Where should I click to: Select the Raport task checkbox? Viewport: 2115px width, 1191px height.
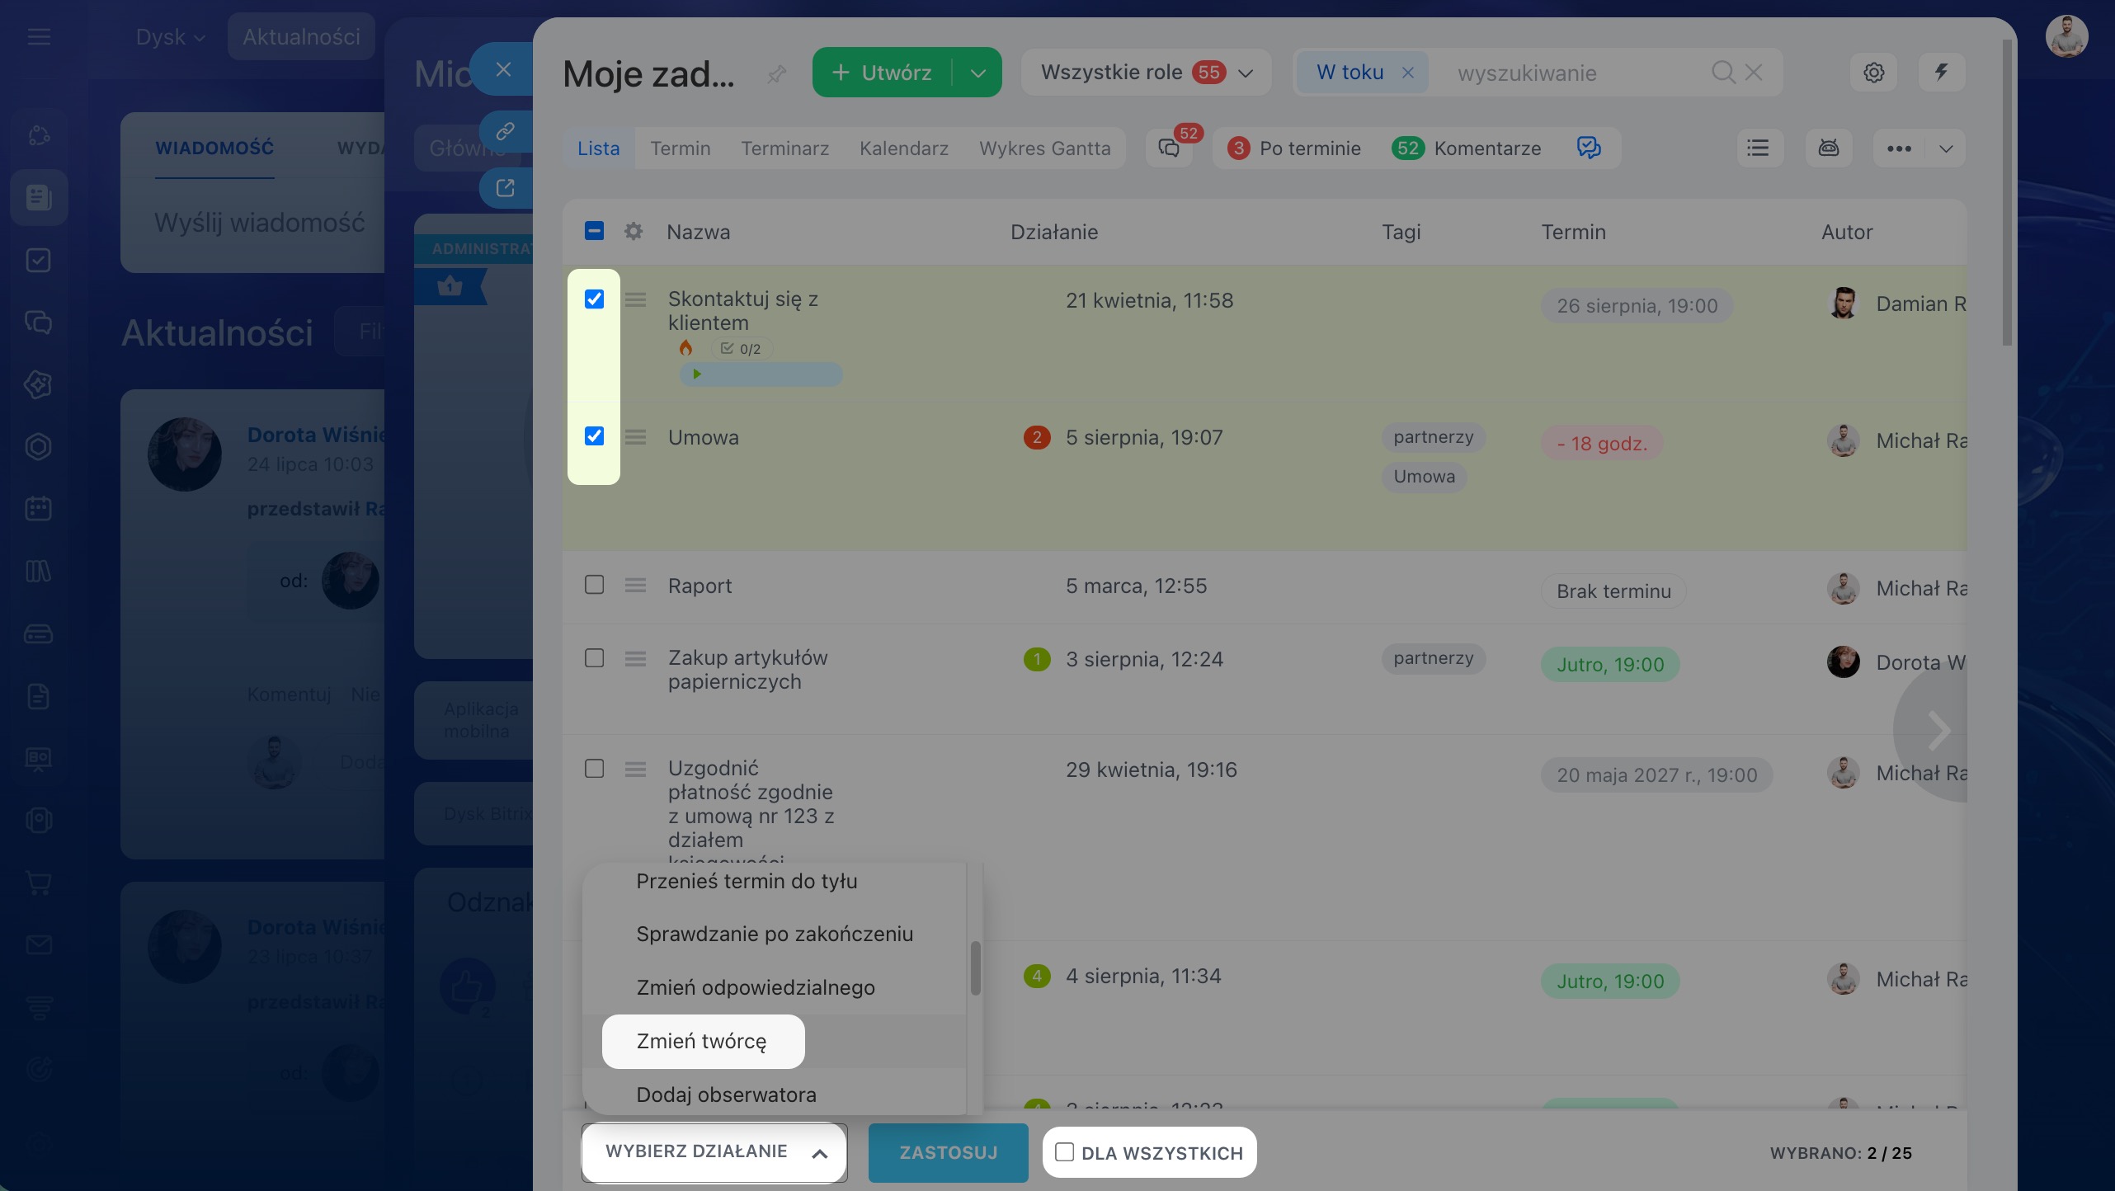594,585
